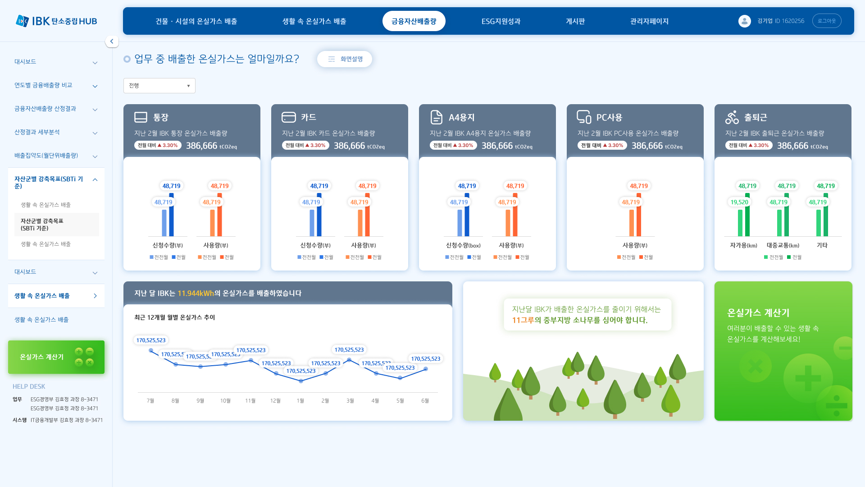Click the 7월 data point on the line chart
The height and width of the screenshot is (487, 865).
pos(151,350)
